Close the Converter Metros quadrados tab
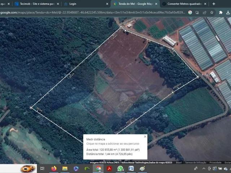The width and height of the screenshot is (231, 173). tap(205, 4)
